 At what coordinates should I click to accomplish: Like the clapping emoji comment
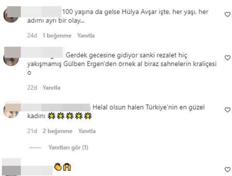click(227, 169)
